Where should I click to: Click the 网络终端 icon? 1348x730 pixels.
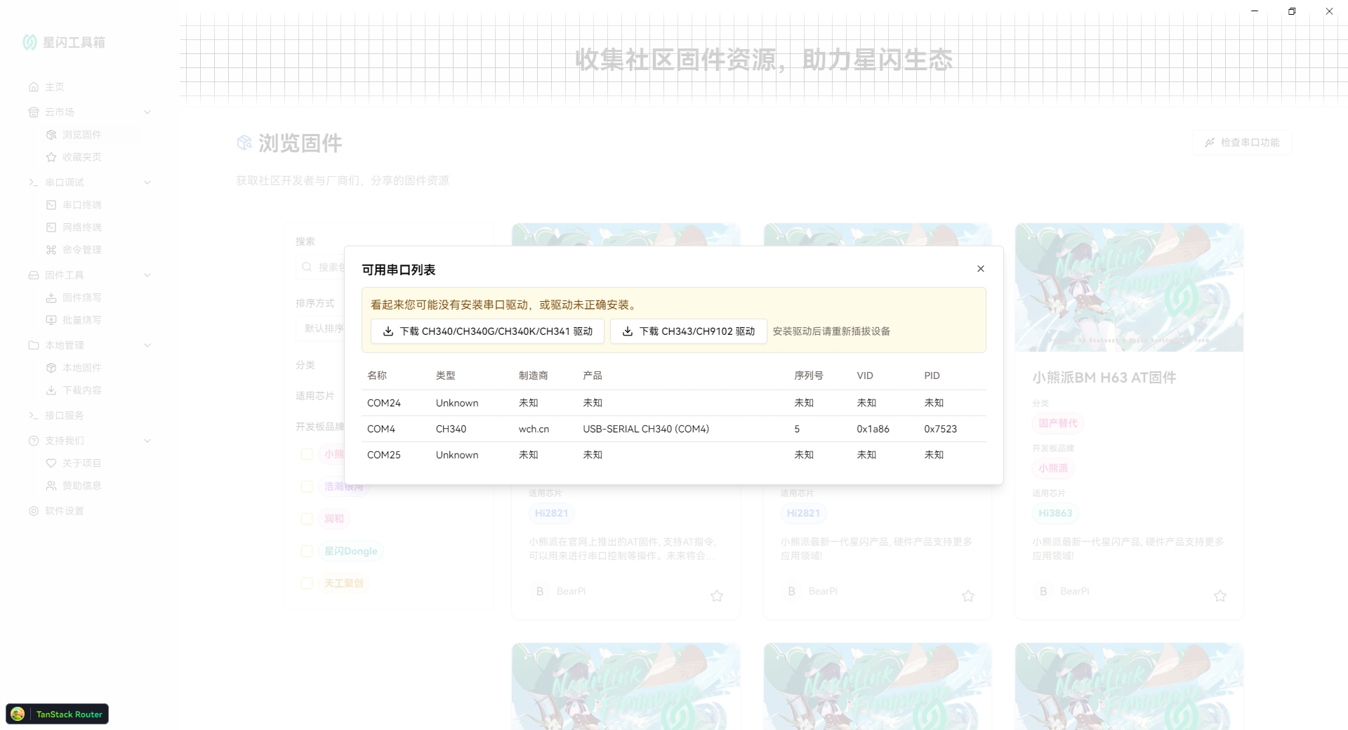[x=51, y=227]
